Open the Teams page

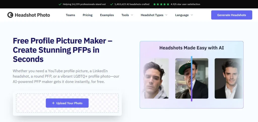[x=71, y=15]
